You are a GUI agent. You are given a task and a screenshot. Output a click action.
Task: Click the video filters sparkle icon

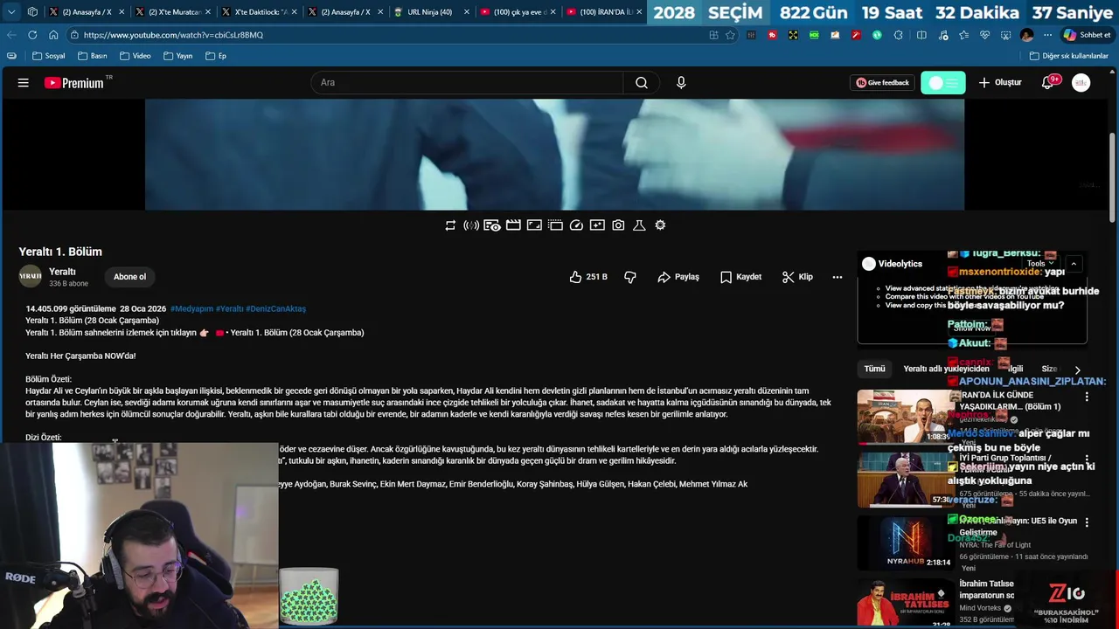(597, 225)
